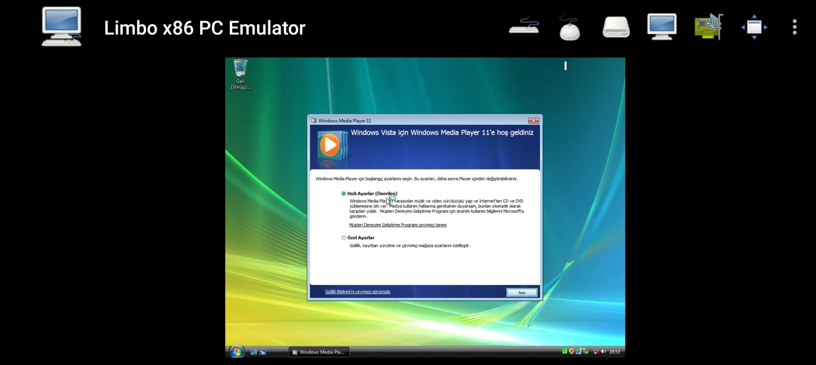Open the three-dot overflow menu
Image resolution: width=816 pixels, height=365 pixels.
coord(794,27)
